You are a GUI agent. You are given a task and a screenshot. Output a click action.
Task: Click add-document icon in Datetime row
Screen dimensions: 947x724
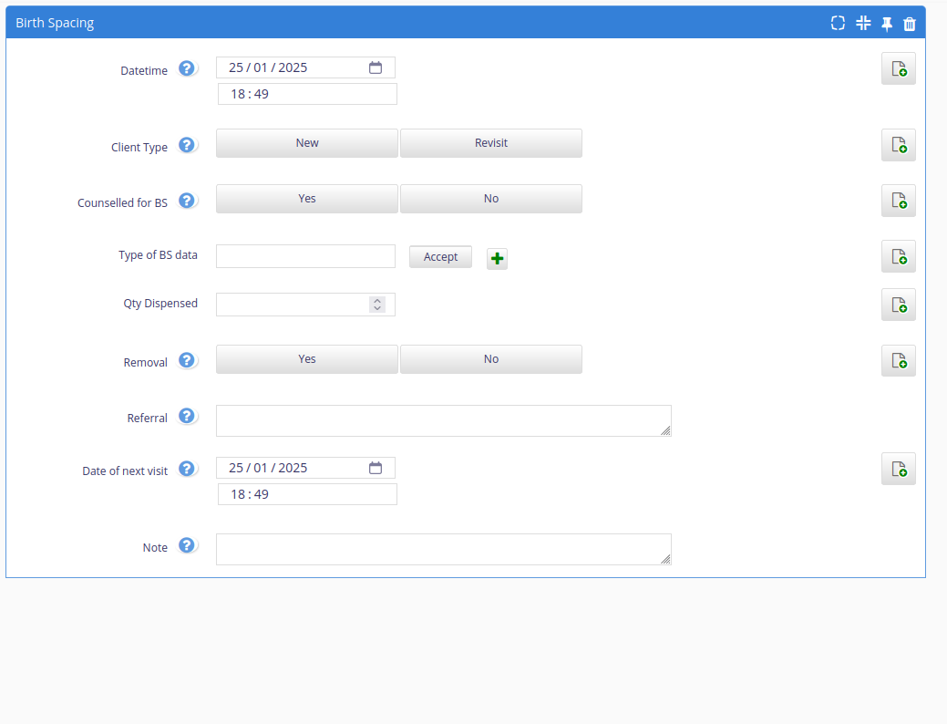pyautogui.click(x=898, y=68)
